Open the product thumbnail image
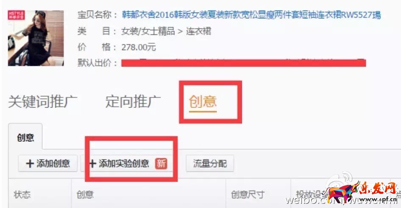Screen dimensions: 401x208 point(36,38)
